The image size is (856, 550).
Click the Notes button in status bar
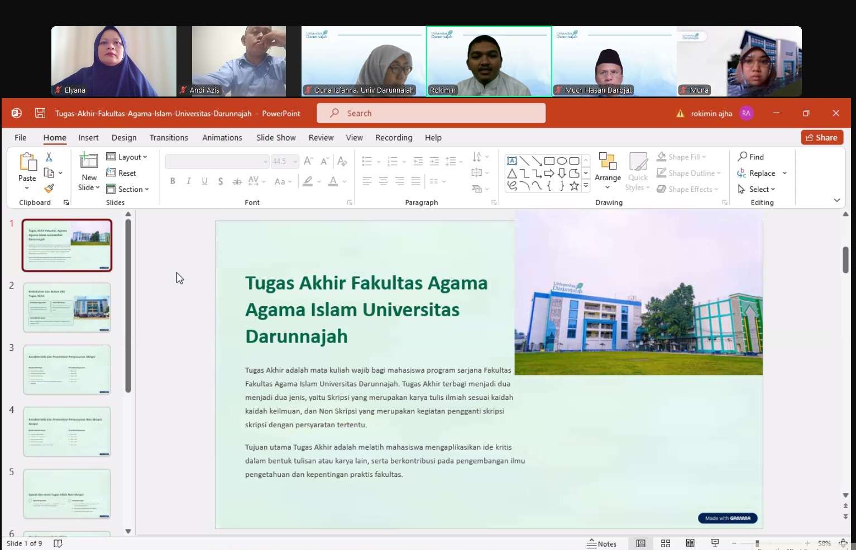(601, 544)
